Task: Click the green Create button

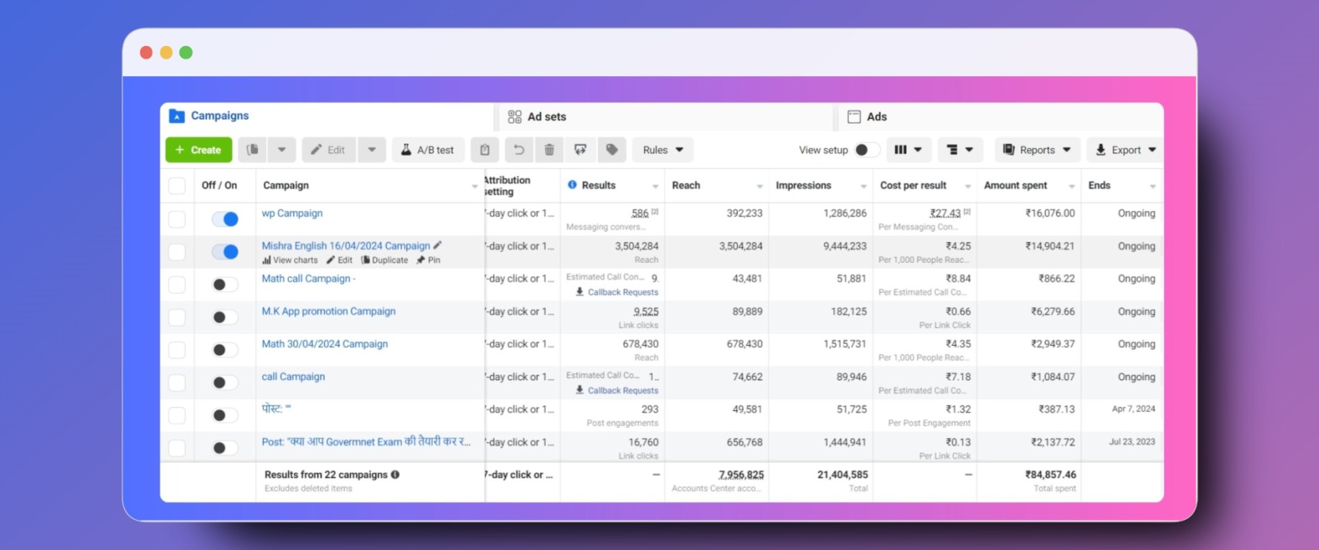Action: click(199, 150)
